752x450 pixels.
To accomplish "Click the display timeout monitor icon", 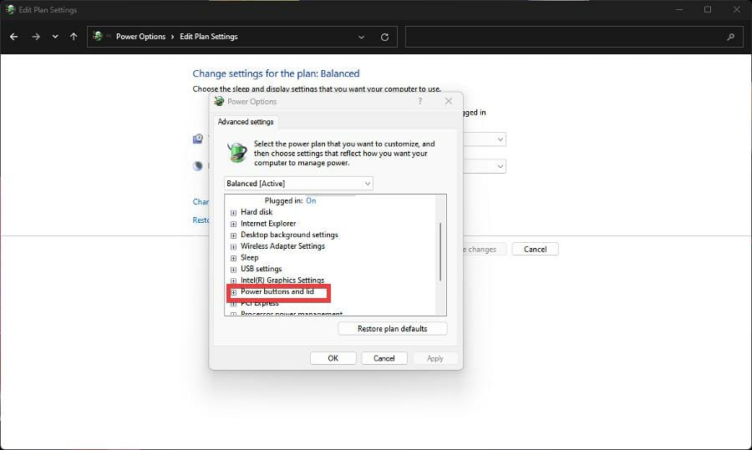I will coord(197,139).
